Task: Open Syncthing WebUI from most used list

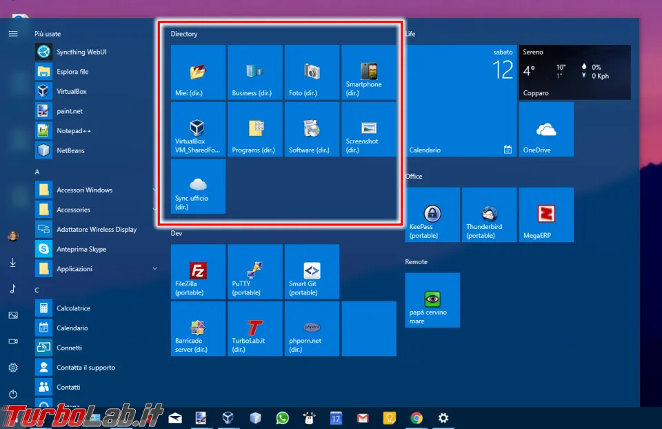Action: pyautogui.click(x=81, y=52)
